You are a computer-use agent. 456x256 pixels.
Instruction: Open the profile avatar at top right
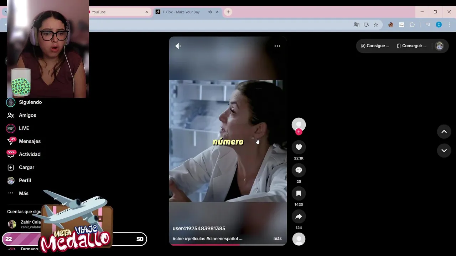pos(439,46)
